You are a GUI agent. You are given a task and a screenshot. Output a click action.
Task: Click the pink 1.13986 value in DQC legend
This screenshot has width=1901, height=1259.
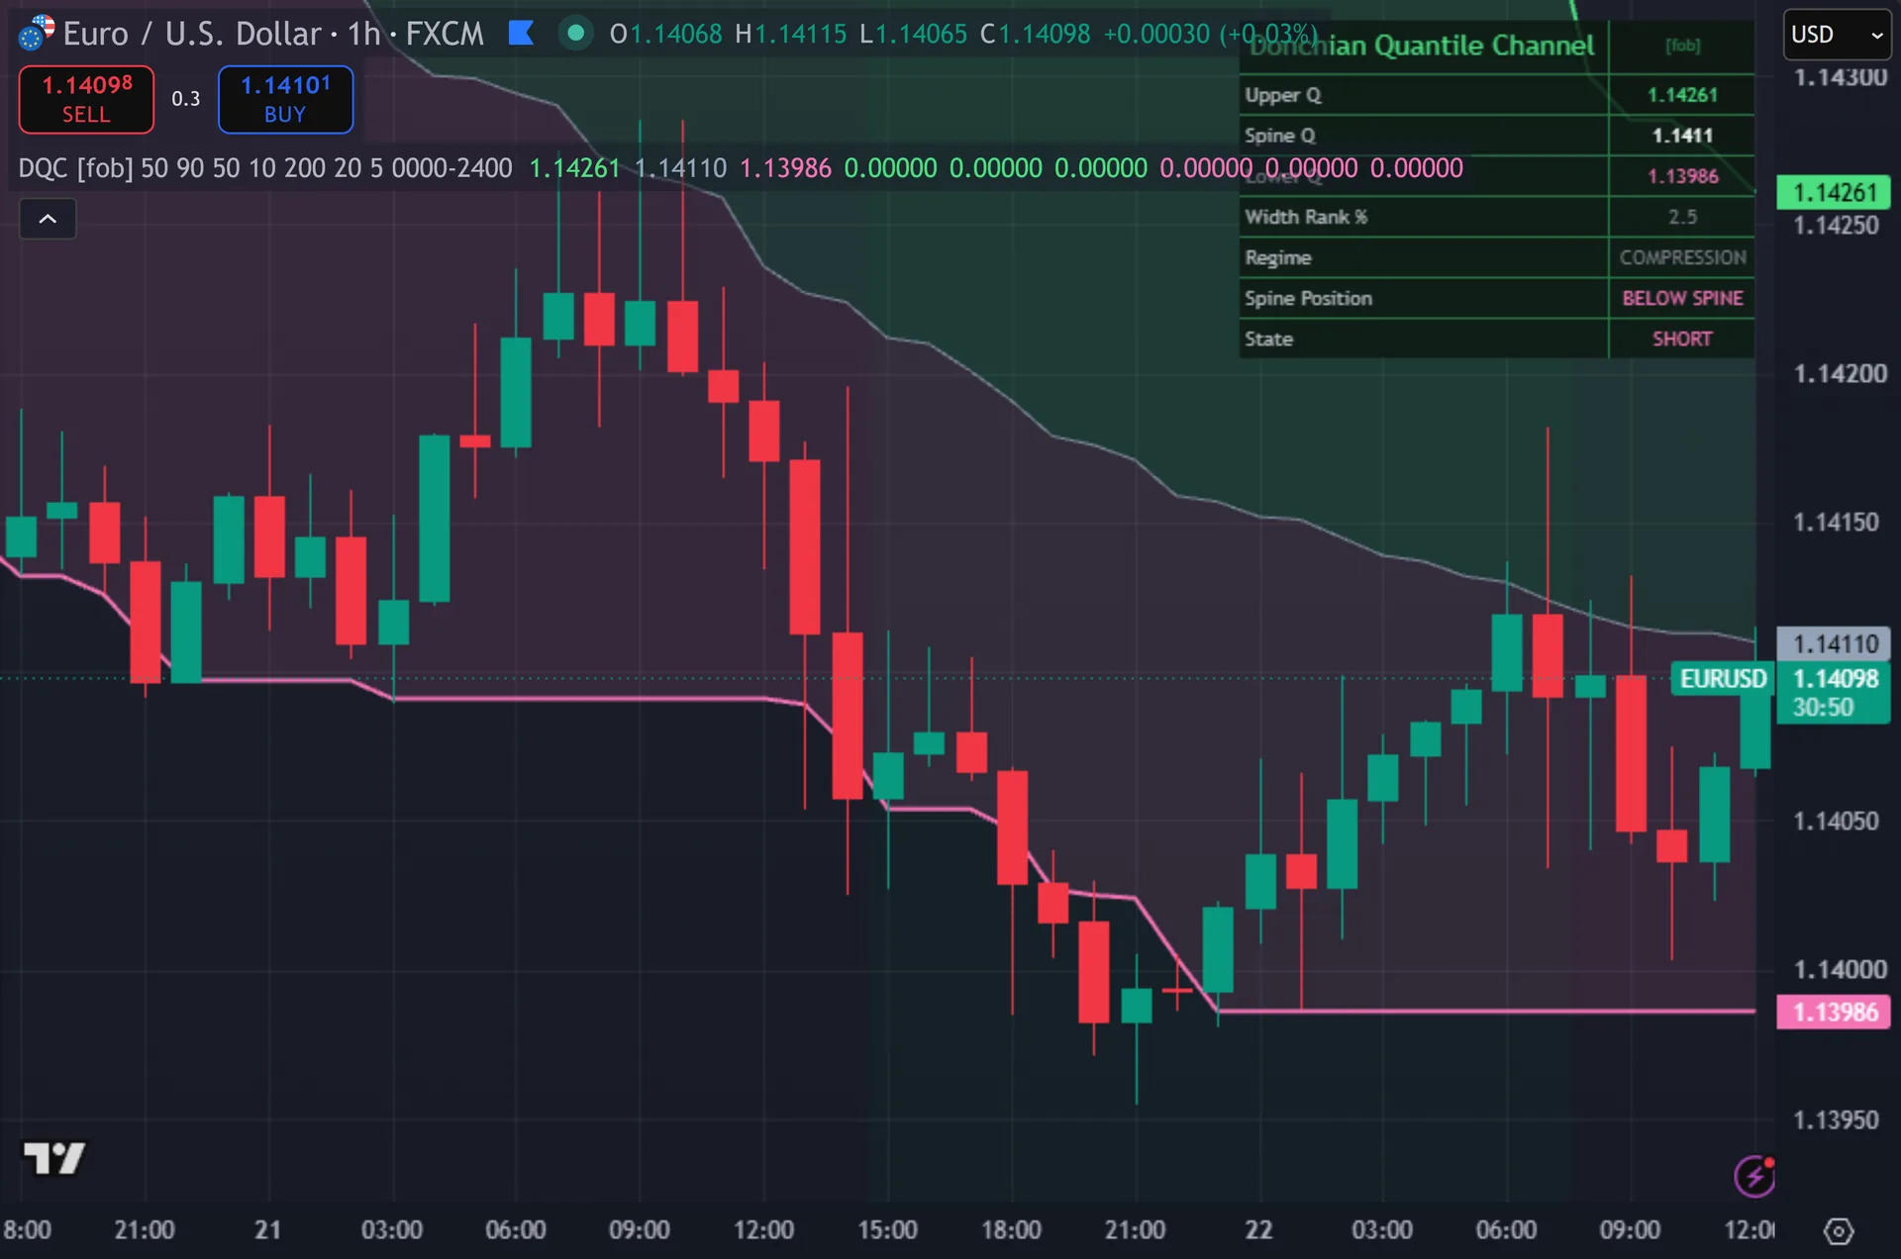coord(785,168)
